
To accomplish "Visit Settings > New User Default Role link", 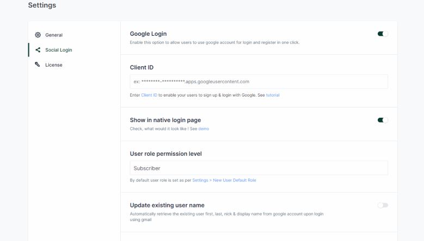I will coord(224,180).
